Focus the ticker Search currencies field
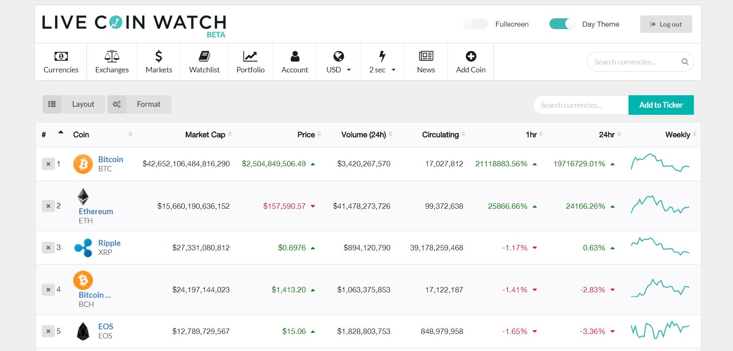Image resolution: width=733 pixels, height=351 pixels. (581, 105)
